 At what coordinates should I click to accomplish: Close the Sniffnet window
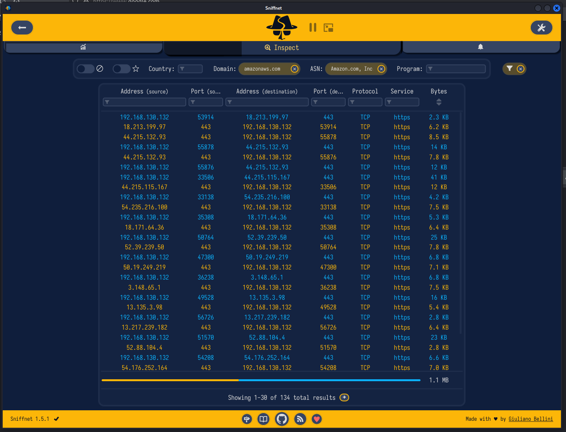557,8
